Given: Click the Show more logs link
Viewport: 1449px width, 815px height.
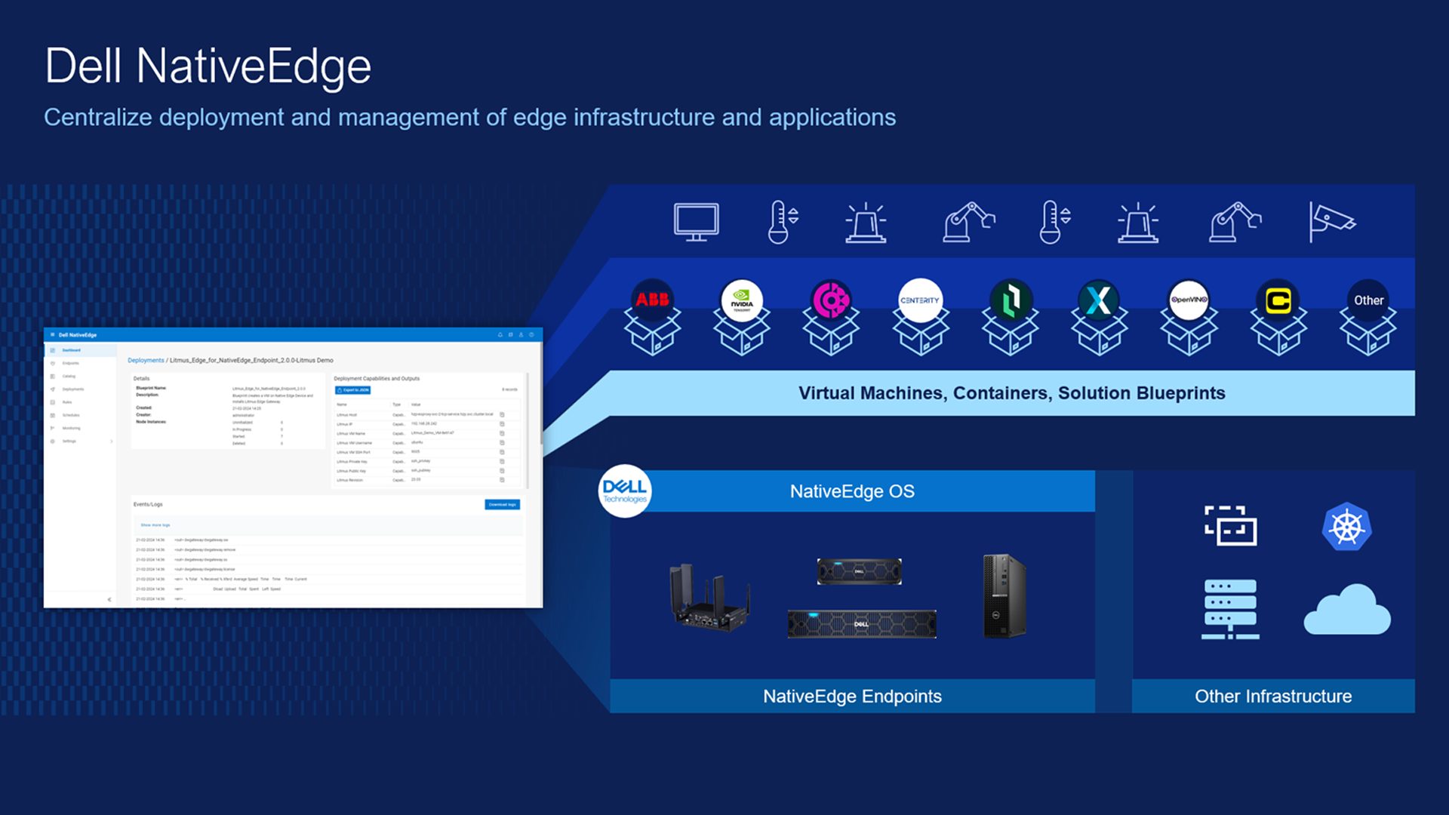Looking at the screenshot, I should click(x=155, y=525).
